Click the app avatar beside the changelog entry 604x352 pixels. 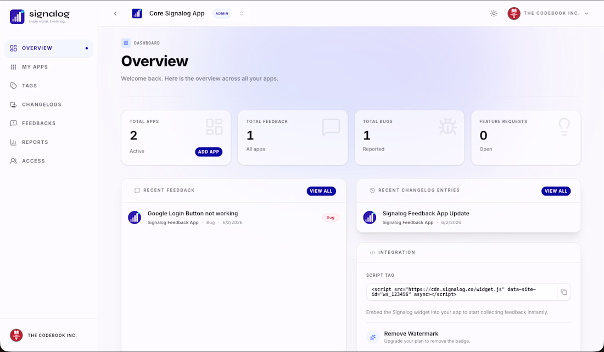pos(370,217)
